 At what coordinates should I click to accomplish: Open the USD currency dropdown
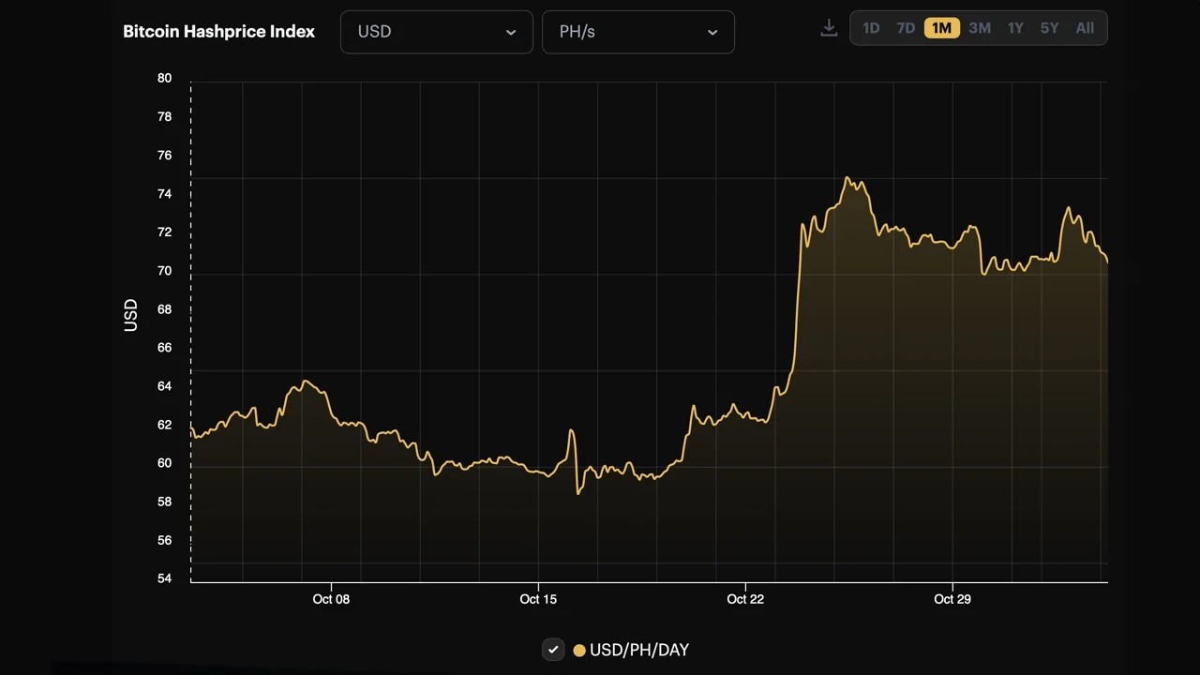pos(437,32)
